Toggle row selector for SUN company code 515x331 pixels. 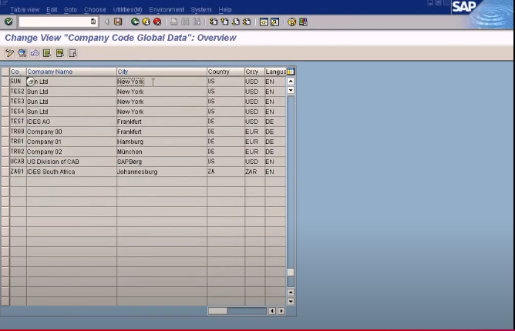coord(5,82)
